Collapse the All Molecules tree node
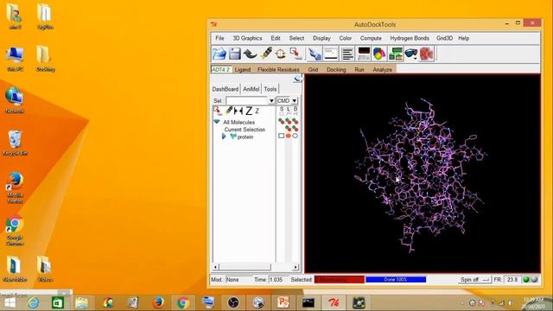553x311 pixels. pyautogui.click(x=217, y=122)
